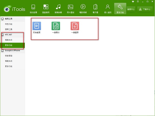
Task: Open 遊戲應用 apps section in toolbar
Action: [x=46, y=9]
